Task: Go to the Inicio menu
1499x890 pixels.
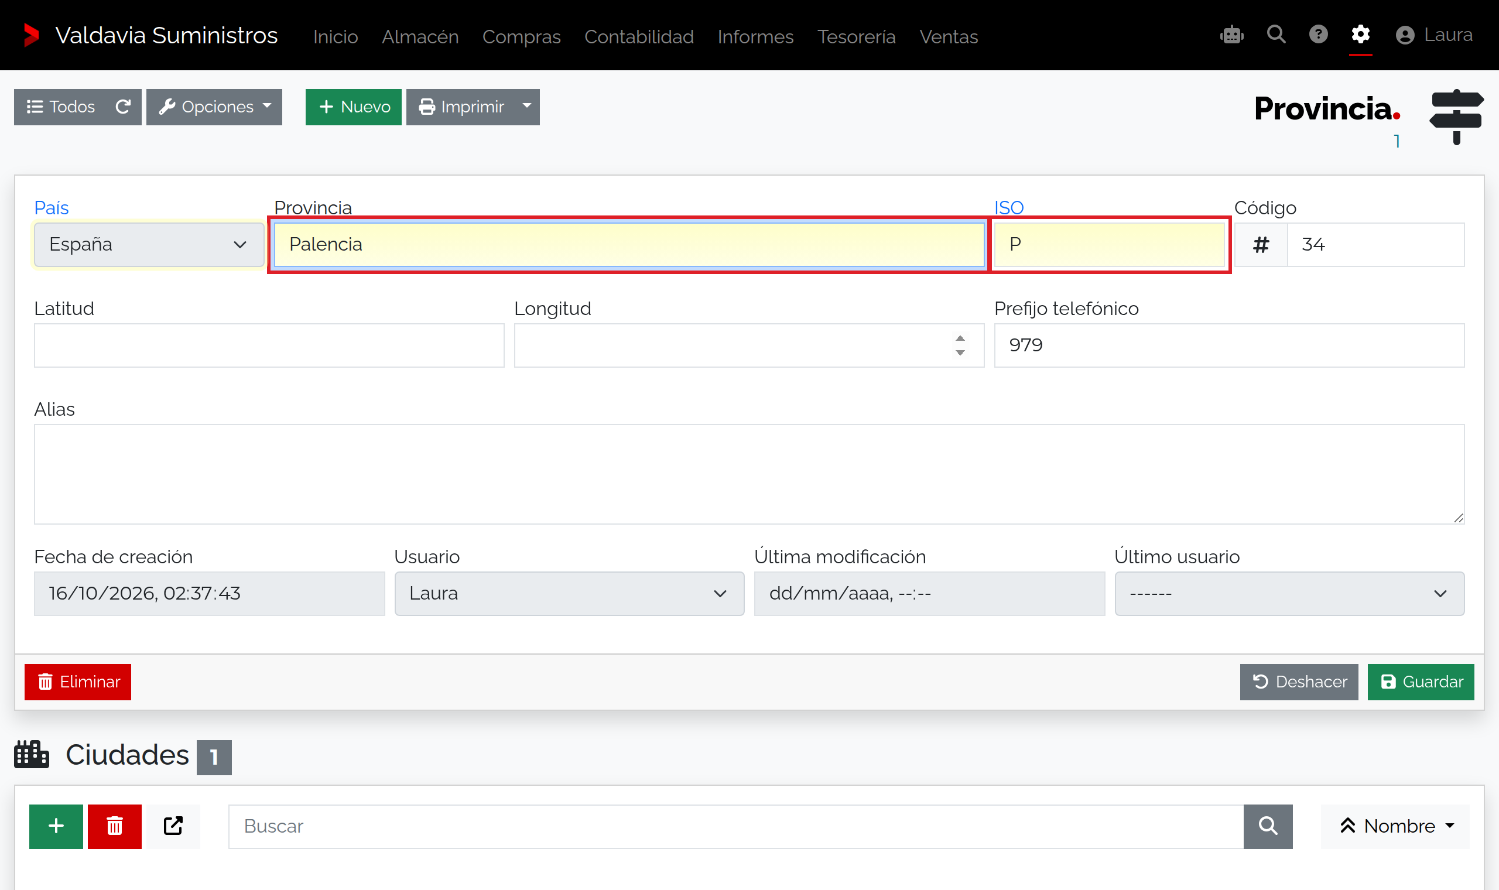Action: [x=335, y=36]
